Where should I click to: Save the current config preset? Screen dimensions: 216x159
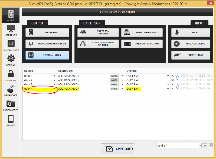[205, 145]
